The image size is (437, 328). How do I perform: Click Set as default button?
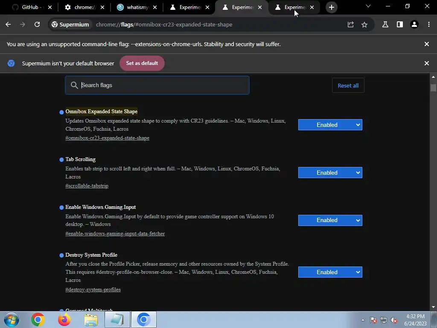(x=142, y=63)
